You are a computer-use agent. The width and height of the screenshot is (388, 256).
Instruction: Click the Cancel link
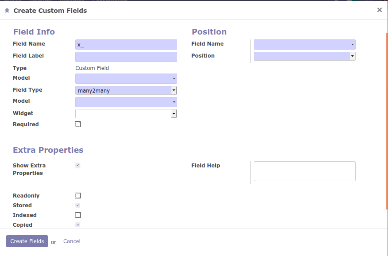point(72,241)
